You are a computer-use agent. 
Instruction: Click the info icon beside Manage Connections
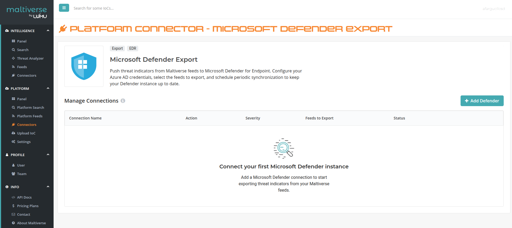[x=123, y=101]
